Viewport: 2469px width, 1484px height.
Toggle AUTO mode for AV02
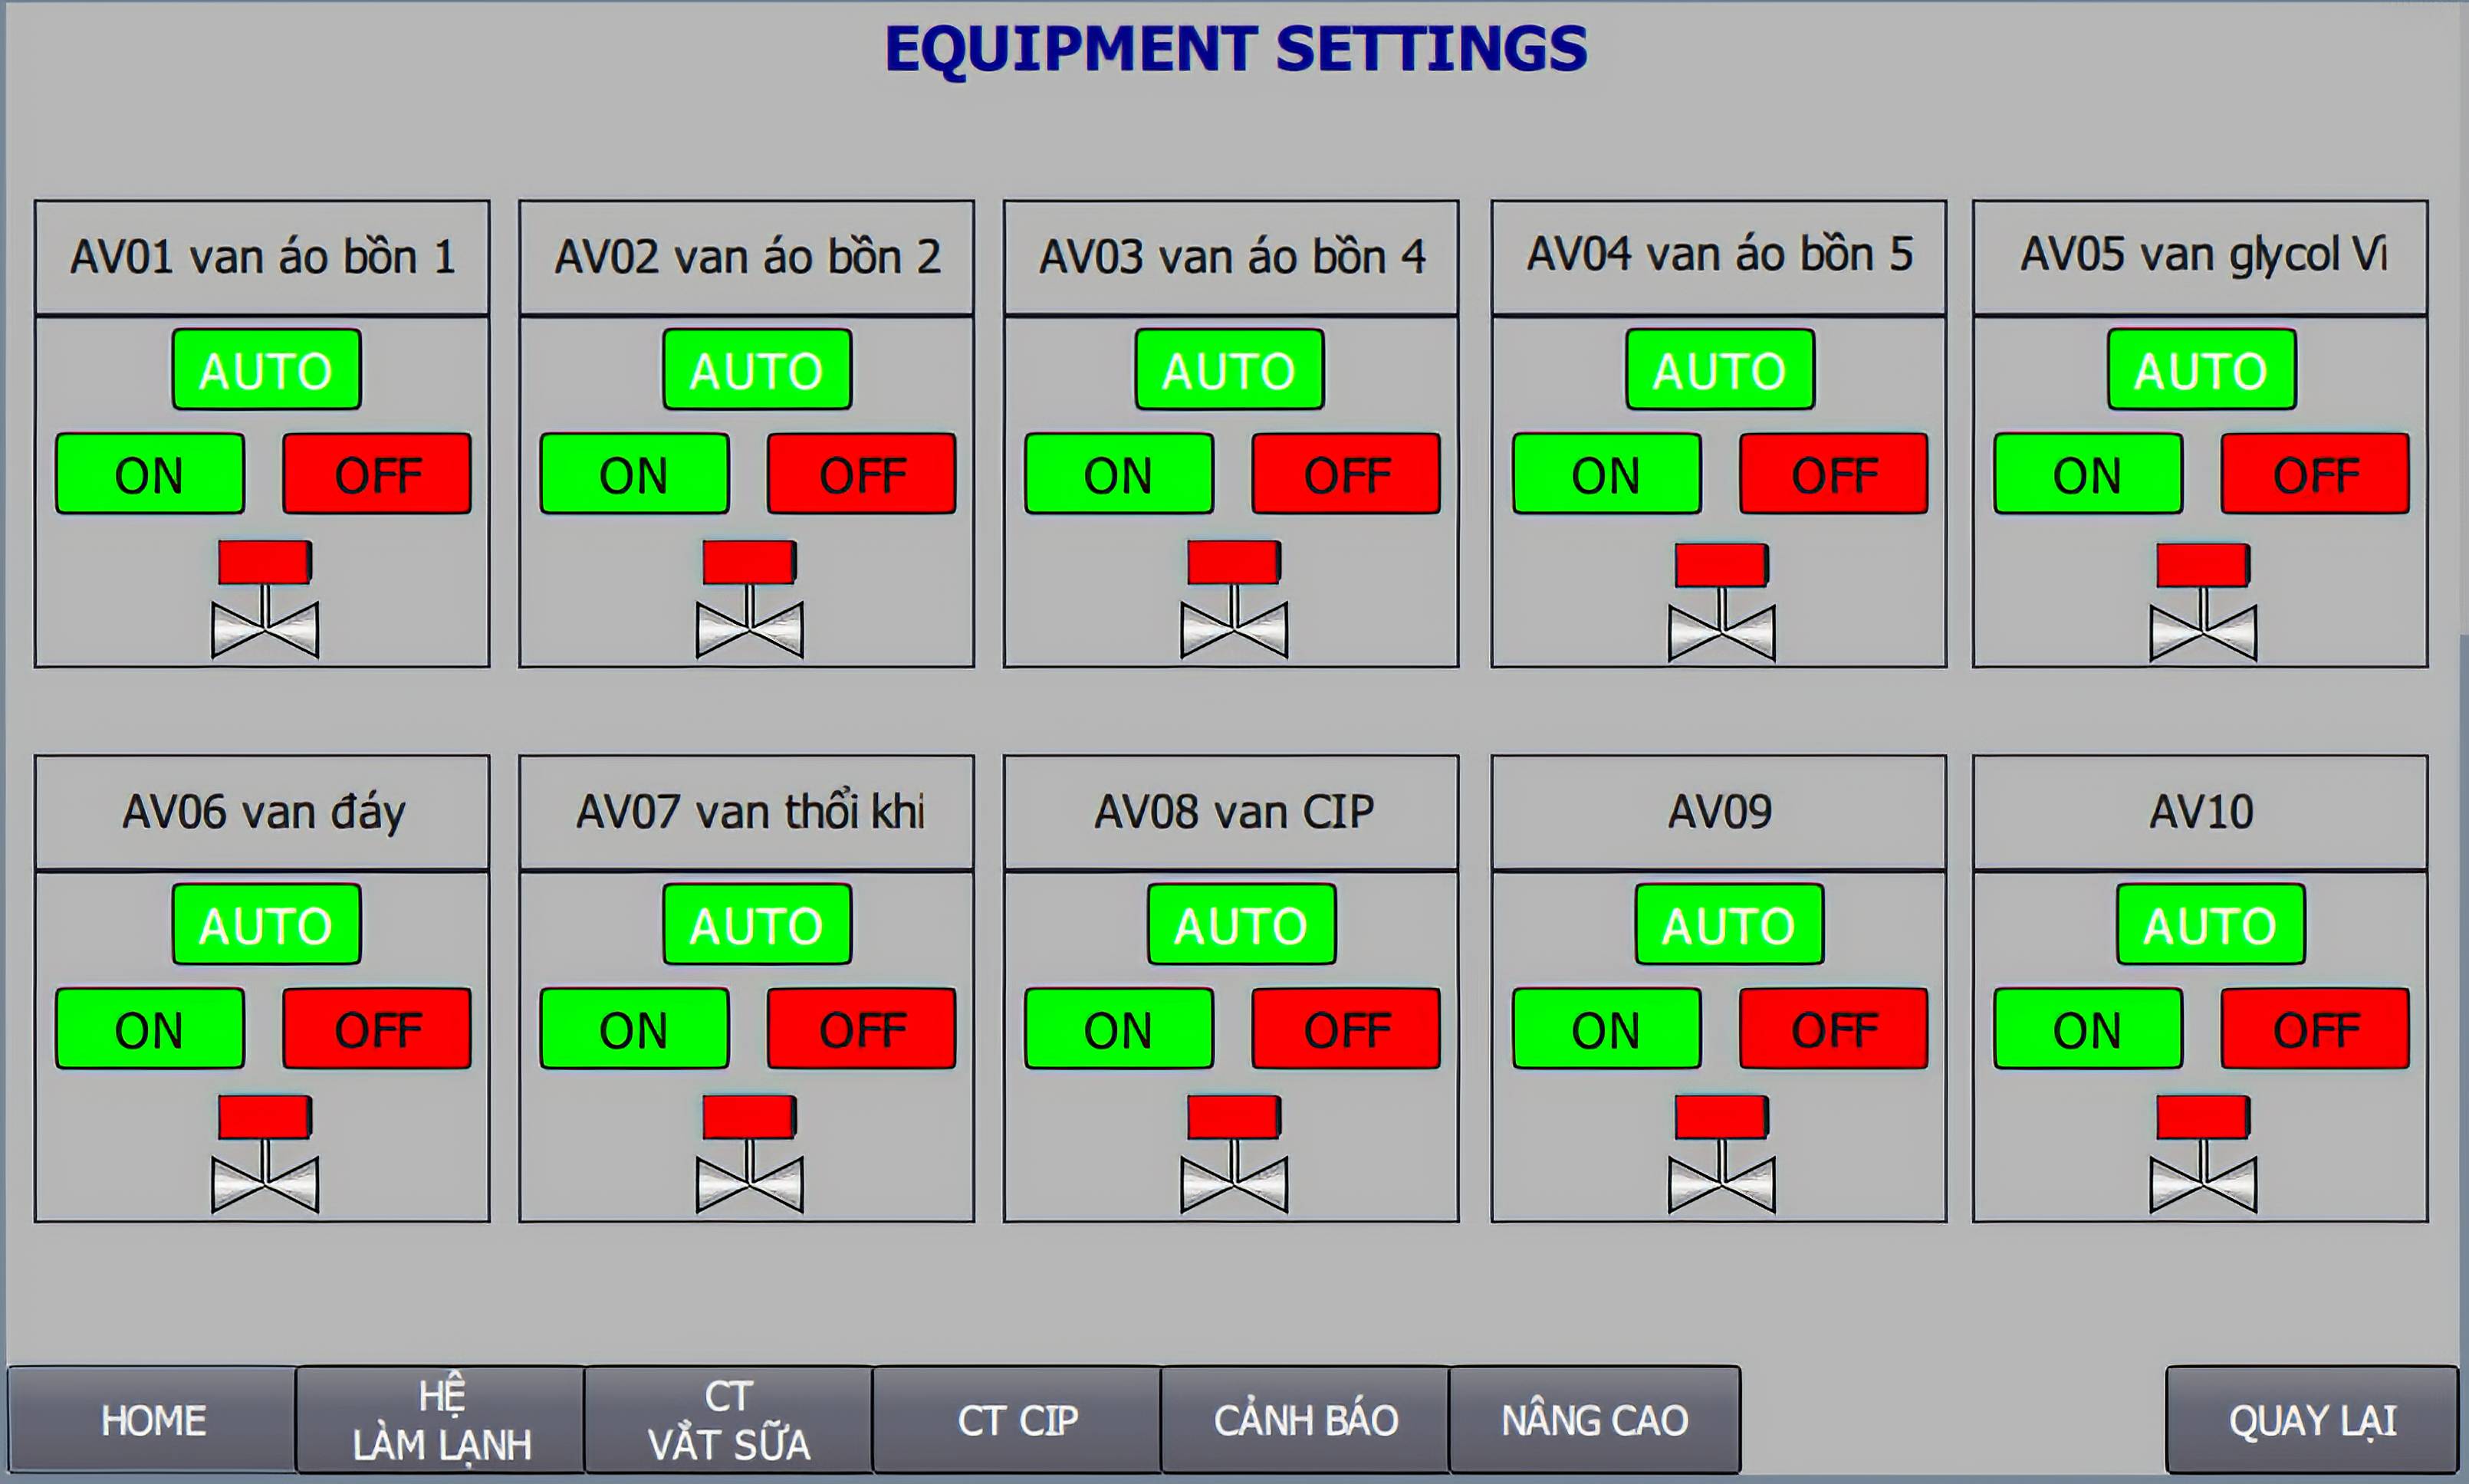click(757, 370)
